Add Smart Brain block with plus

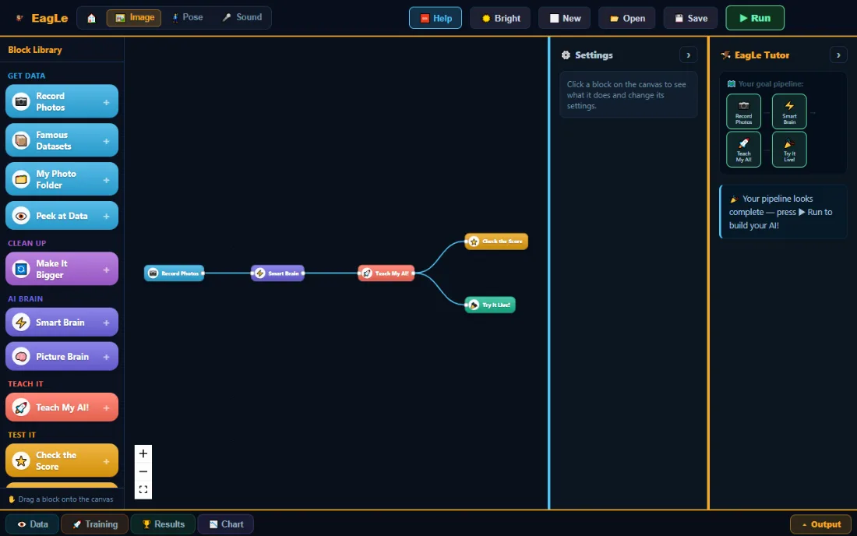click(x=107, y=323)
